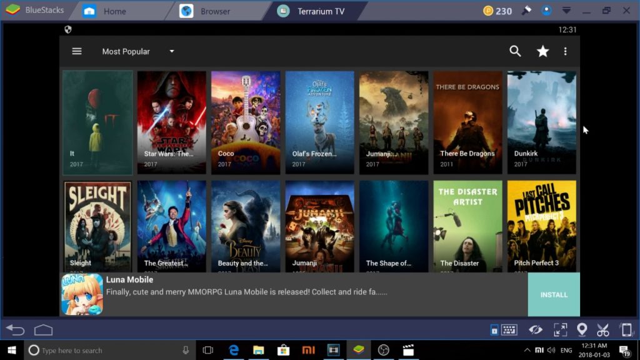The image size is (640, 360).
Task: Open The Shape of Water poster
Action: [x=394, y=226]
